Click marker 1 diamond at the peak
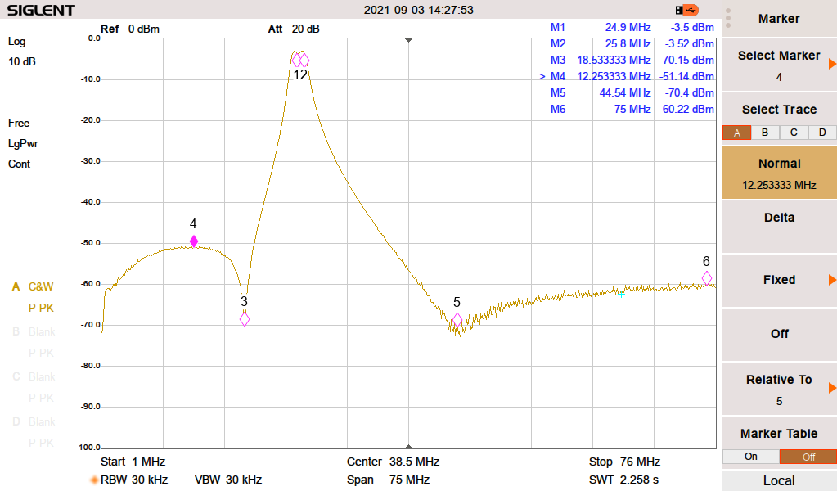 click(297, 61)
